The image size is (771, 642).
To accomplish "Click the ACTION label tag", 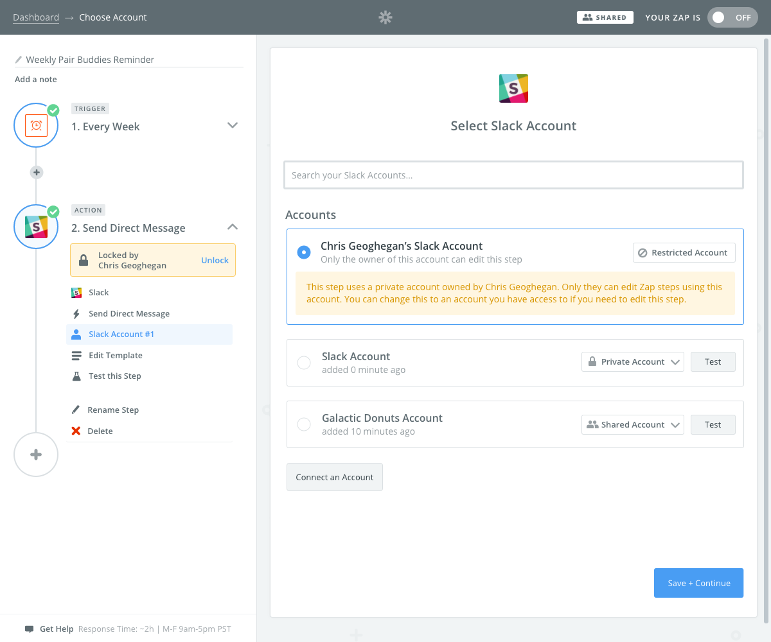I will (x=88, y=210).
